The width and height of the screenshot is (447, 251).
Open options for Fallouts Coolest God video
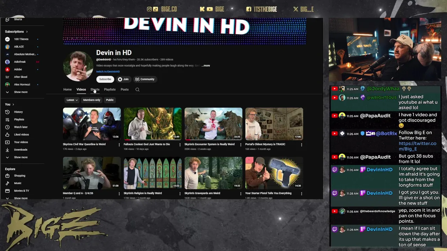(180, 145)
